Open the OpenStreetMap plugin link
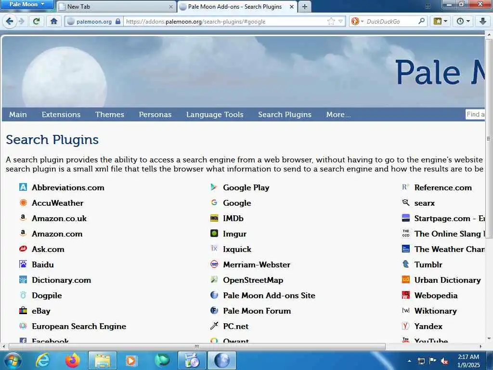The width and height of the screenshot is (493, 370). tap(253, 280)
